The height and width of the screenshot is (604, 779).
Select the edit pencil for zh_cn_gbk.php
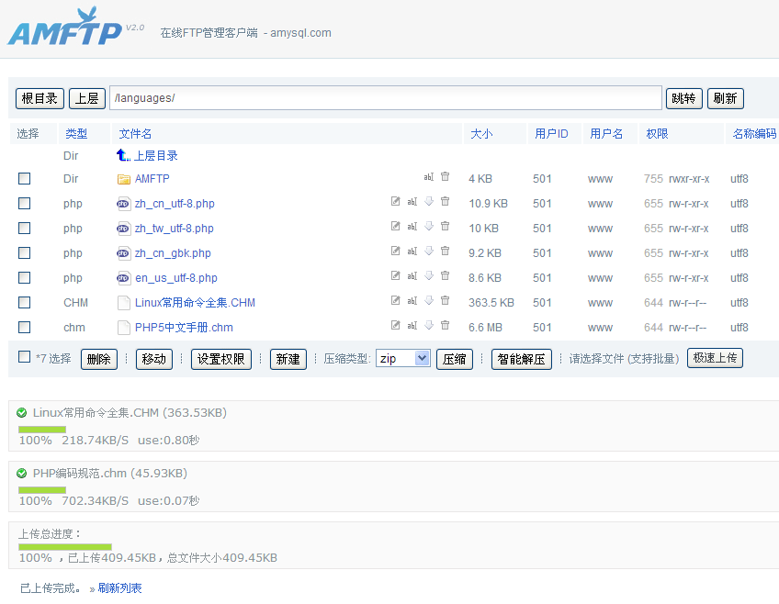[x=397, y=252]
